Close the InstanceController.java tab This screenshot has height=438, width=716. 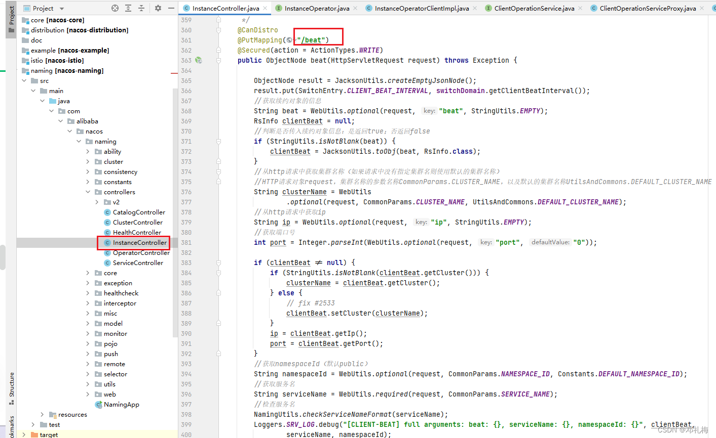[x=265, y=9]
